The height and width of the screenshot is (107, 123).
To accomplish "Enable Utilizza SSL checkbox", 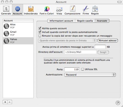I will tap(83, 69).
